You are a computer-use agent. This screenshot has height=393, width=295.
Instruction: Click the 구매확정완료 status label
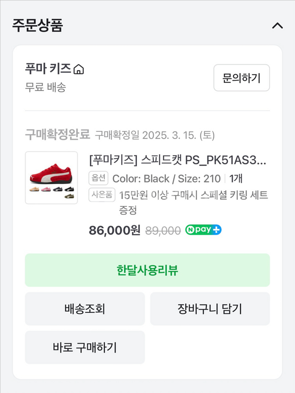[x=58, y=135]
